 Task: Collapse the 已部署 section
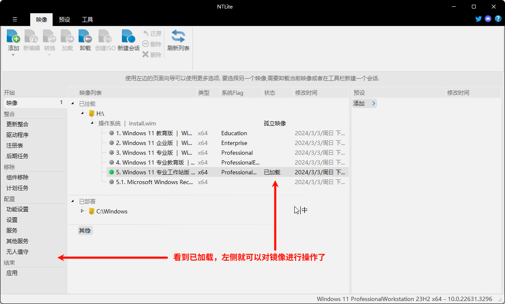(x=73, y=201)
